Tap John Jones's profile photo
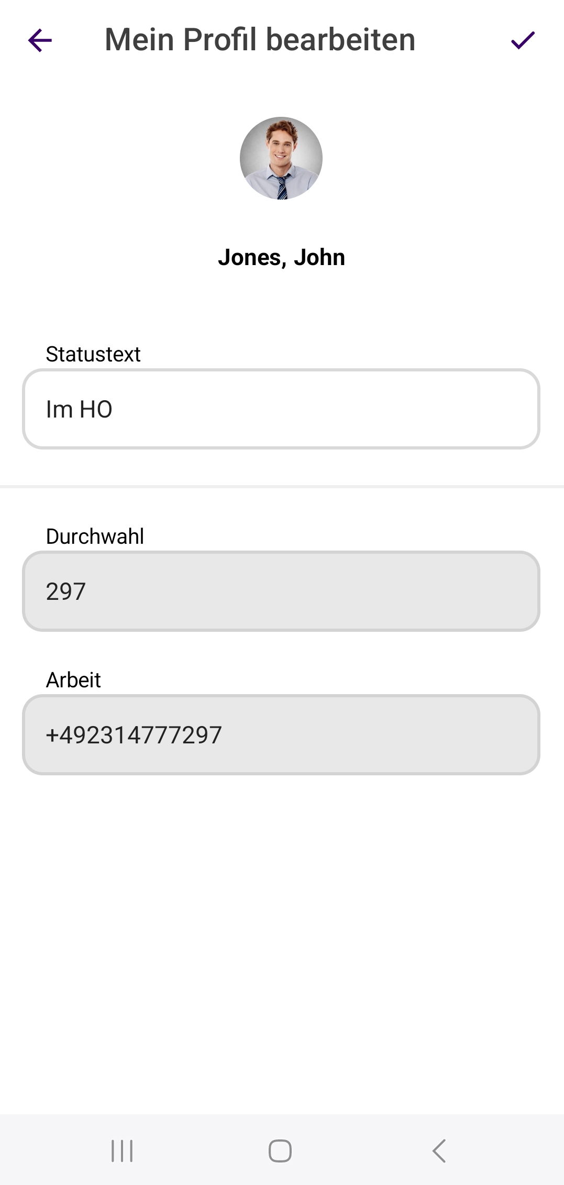The height and width of the screenshot is (1185, 564). pyautogui.click(x=281, y=158)
